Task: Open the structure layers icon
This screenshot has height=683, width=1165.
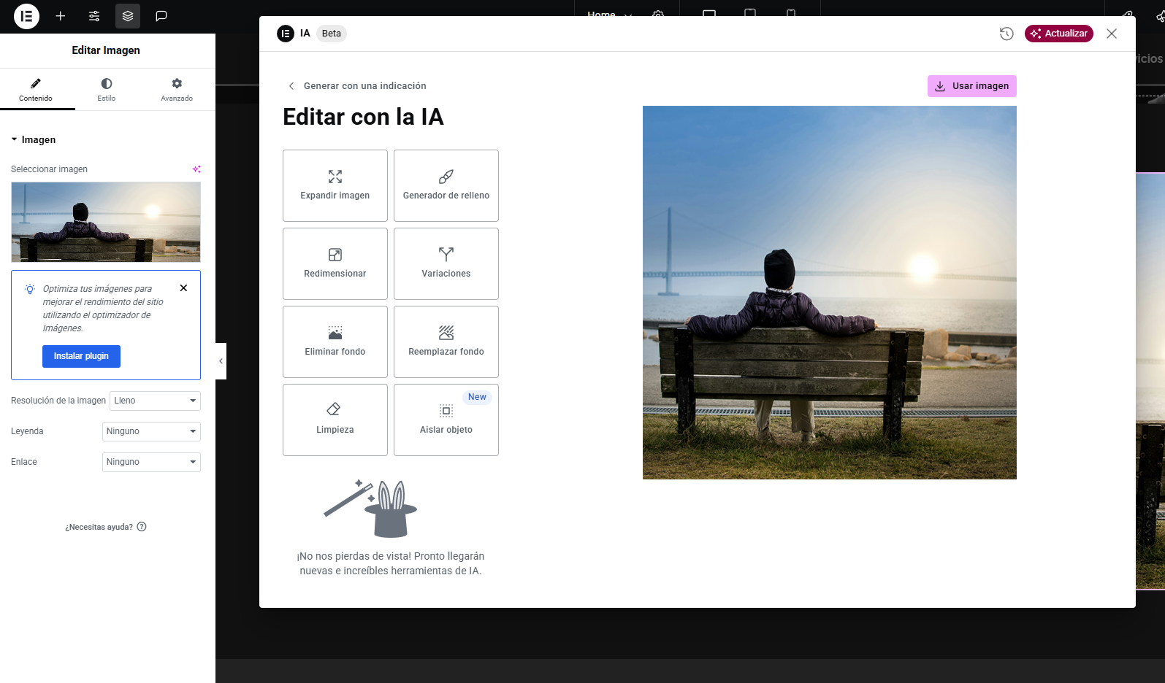Action: [128, 16]
